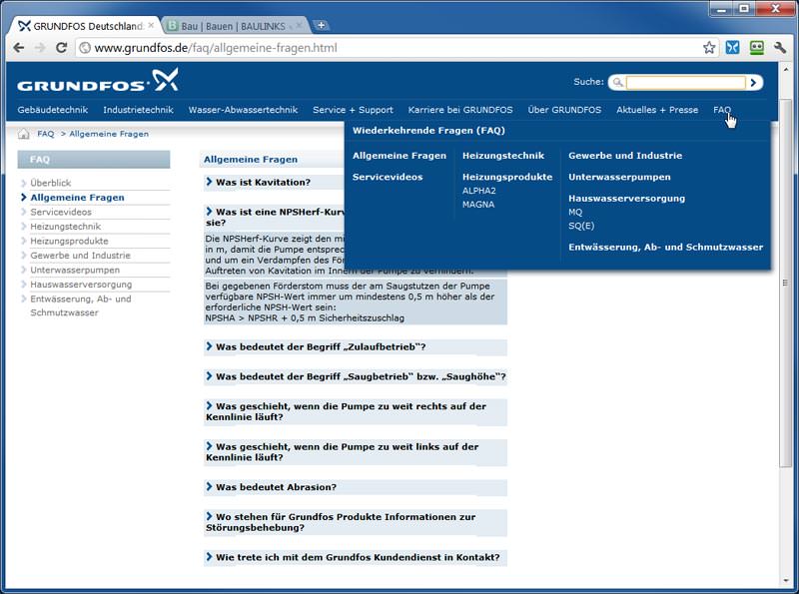The image size is (799, 594).
Task: Expand the Grundfos Kundendienst Kontakt question
Action: 353,557
